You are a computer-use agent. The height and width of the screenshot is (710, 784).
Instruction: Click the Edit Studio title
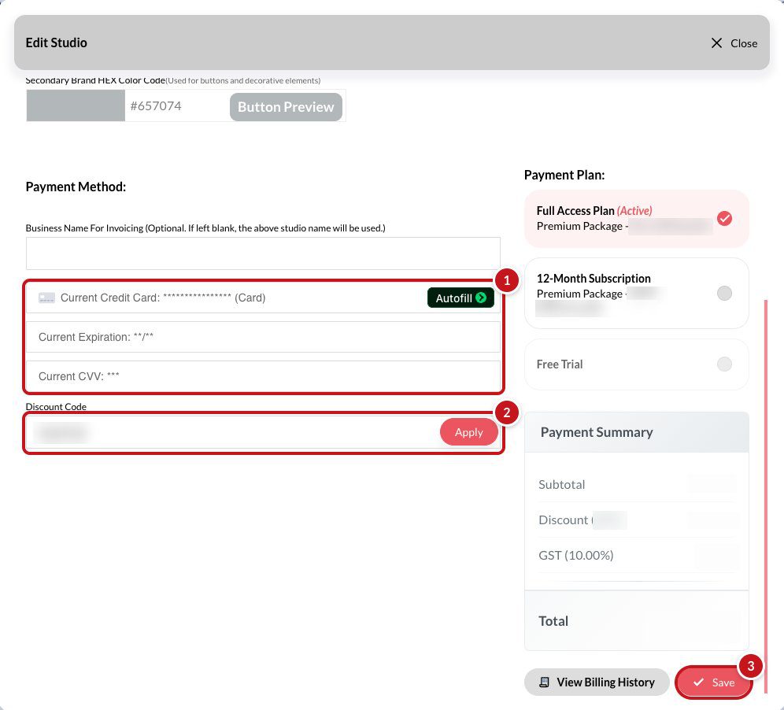[x=57, y=43]
